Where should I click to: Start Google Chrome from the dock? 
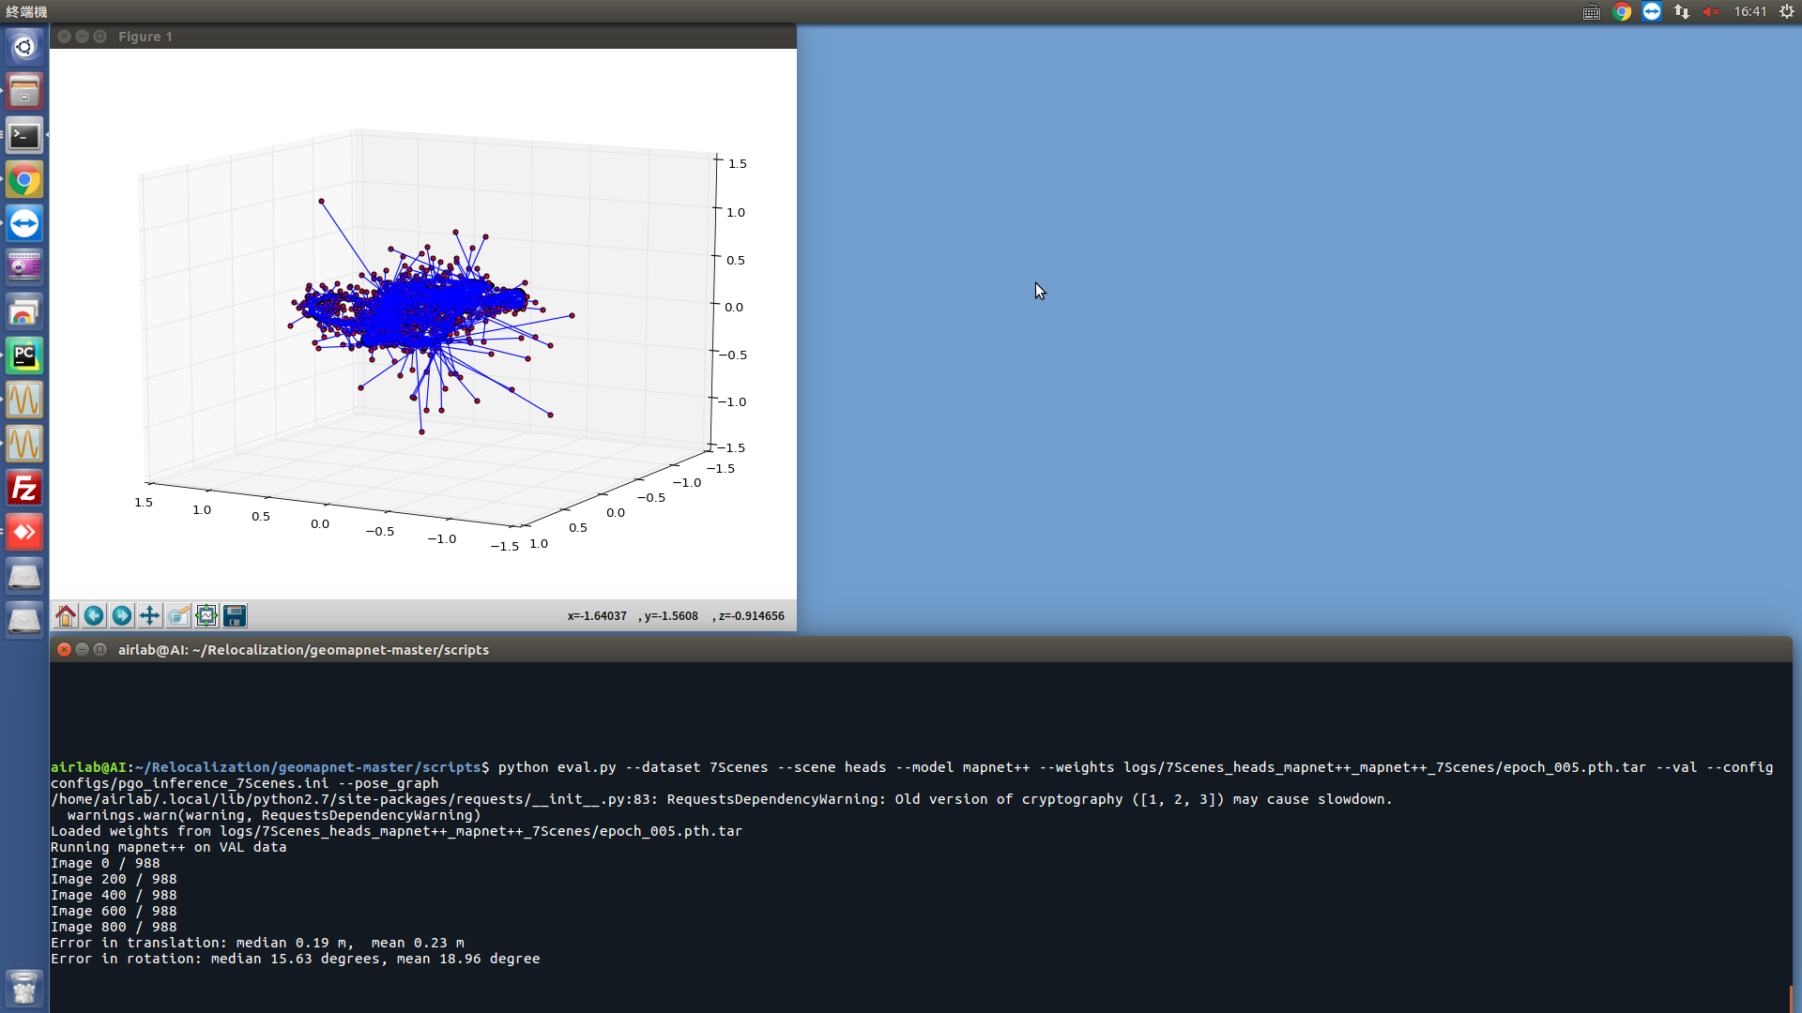click(23, 179)
